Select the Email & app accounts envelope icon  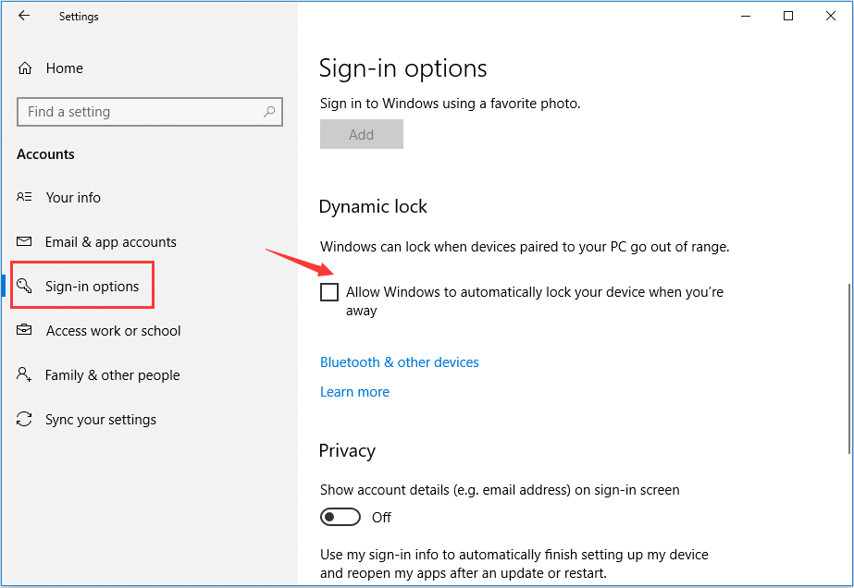(25, 241)
